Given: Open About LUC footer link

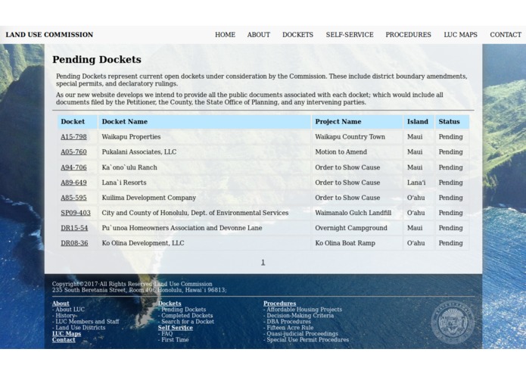Looking at the screenshot, I should coord(70,309).
